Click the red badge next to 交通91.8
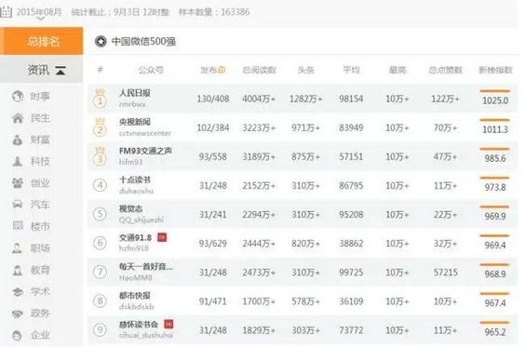This screenshot has width=526, height=347. click(162, 237)
